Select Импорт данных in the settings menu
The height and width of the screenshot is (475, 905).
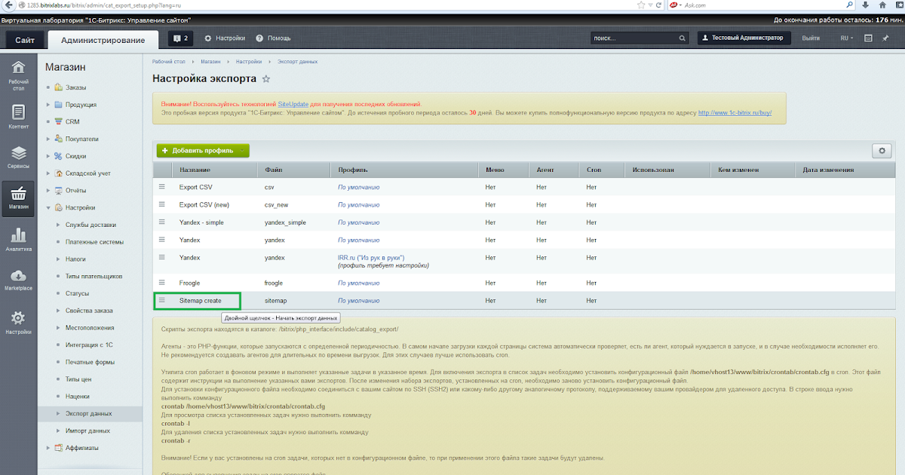87,431
